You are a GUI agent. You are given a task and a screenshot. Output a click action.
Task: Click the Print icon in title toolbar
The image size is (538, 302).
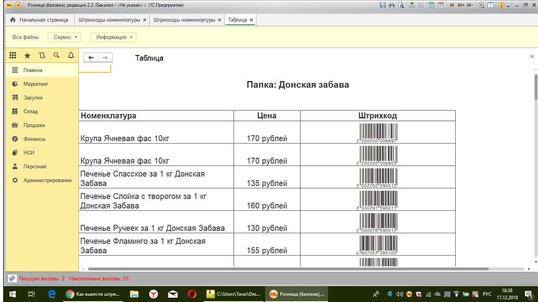(392, 5)
